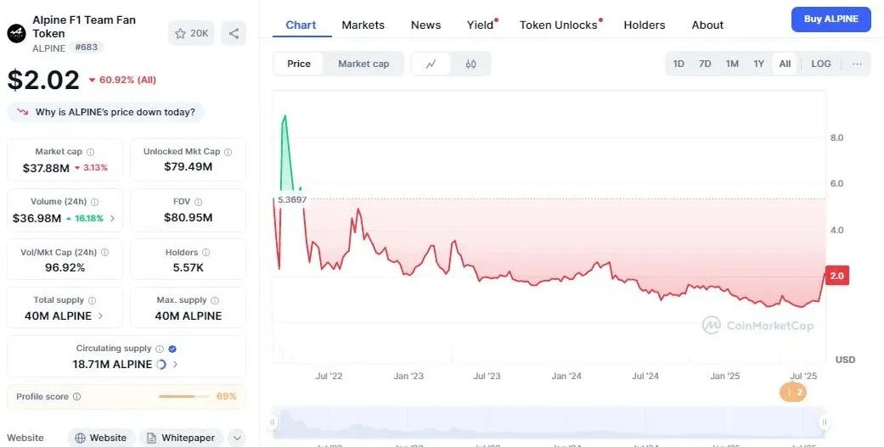Click the verified badge by Circulating supply
Viewport: 884px width, 447px height.
172,349
